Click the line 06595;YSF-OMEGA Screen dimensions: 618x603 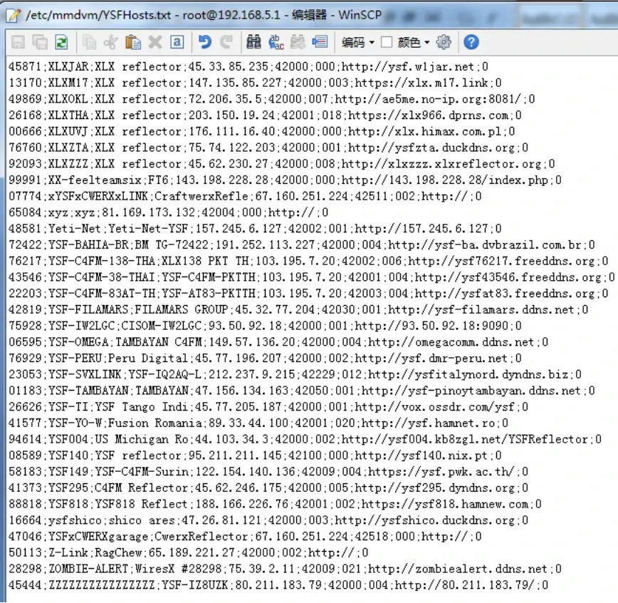(x=278, y=341)
